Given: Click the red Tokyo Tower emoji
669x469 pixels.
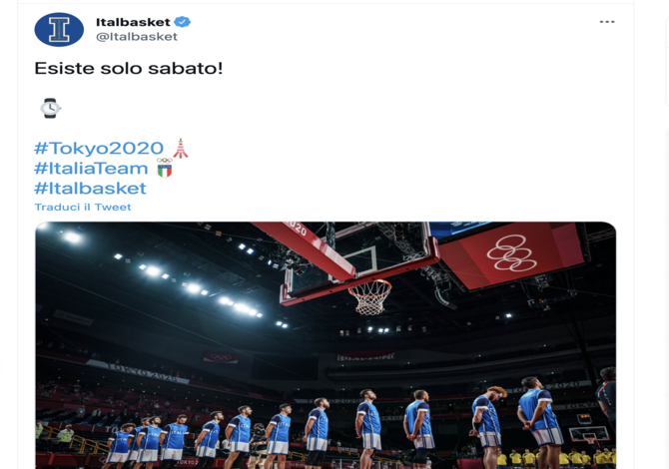Looking at the screenshot, I should (181, 148).
